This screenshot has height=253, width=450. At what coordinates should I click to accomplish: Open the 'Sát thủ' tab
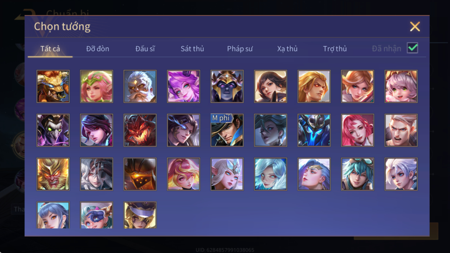(192, 49)
